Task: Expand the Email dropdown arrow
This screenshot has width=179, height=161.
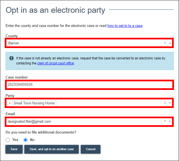Action: pos(170,121)
